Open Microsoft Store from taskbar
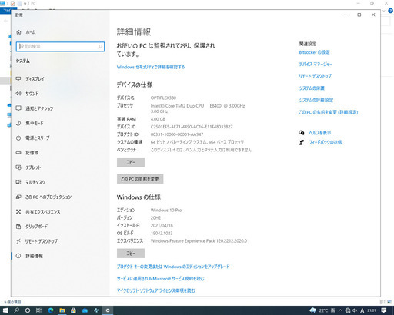The image size is (394, 315). 73,310
